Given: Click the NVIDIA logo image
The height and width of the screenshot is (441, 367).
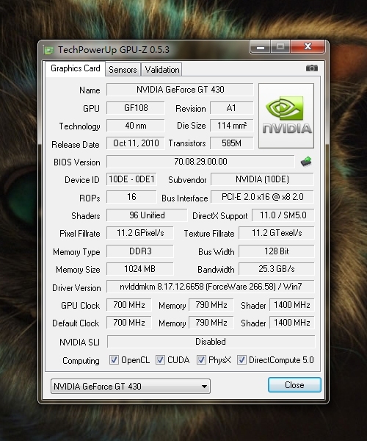Looking at the screenshot, I should pos(286,115).
